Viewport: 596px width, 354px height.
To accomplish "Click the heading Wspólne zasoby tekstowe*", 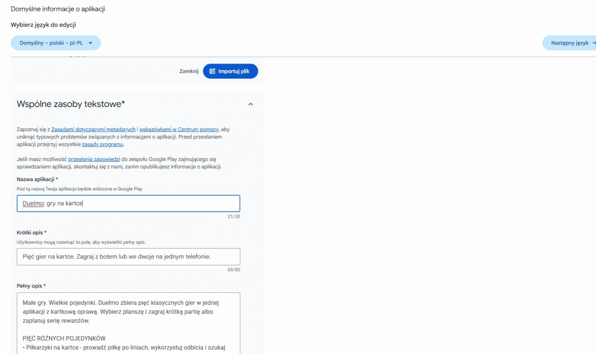I will (71, 104).
